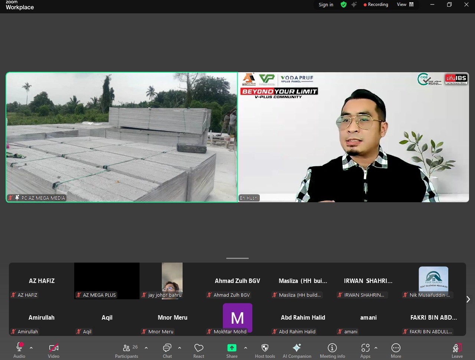Open the React emoji menu
Screen dimensions: 475x360
tap(199, 350)
